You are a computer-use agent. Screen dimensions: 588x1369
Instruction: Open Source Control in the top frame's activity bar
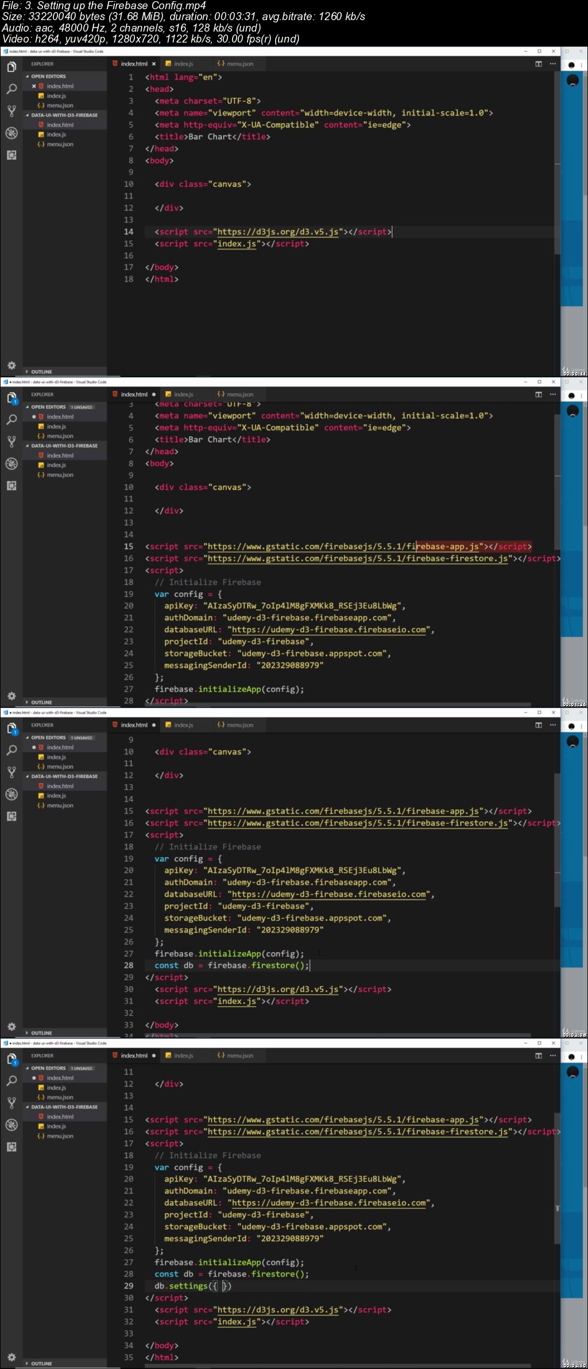(11, 111)
